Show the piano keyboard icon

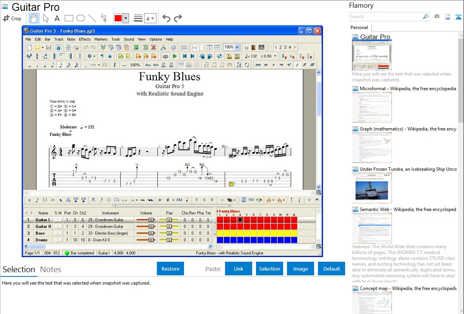click(x=261, y=47)
